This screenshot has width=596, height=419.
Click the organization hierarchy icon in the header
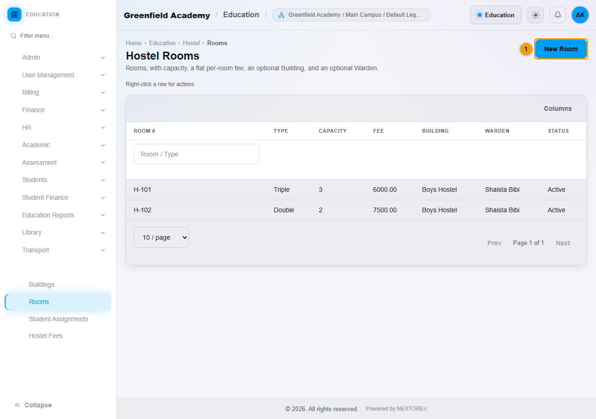[x=281, y=15]
